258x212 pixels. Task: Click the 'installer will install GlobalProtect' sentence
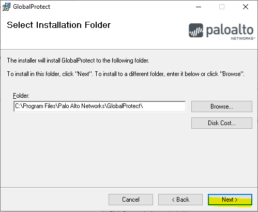[x=78, y=60]
